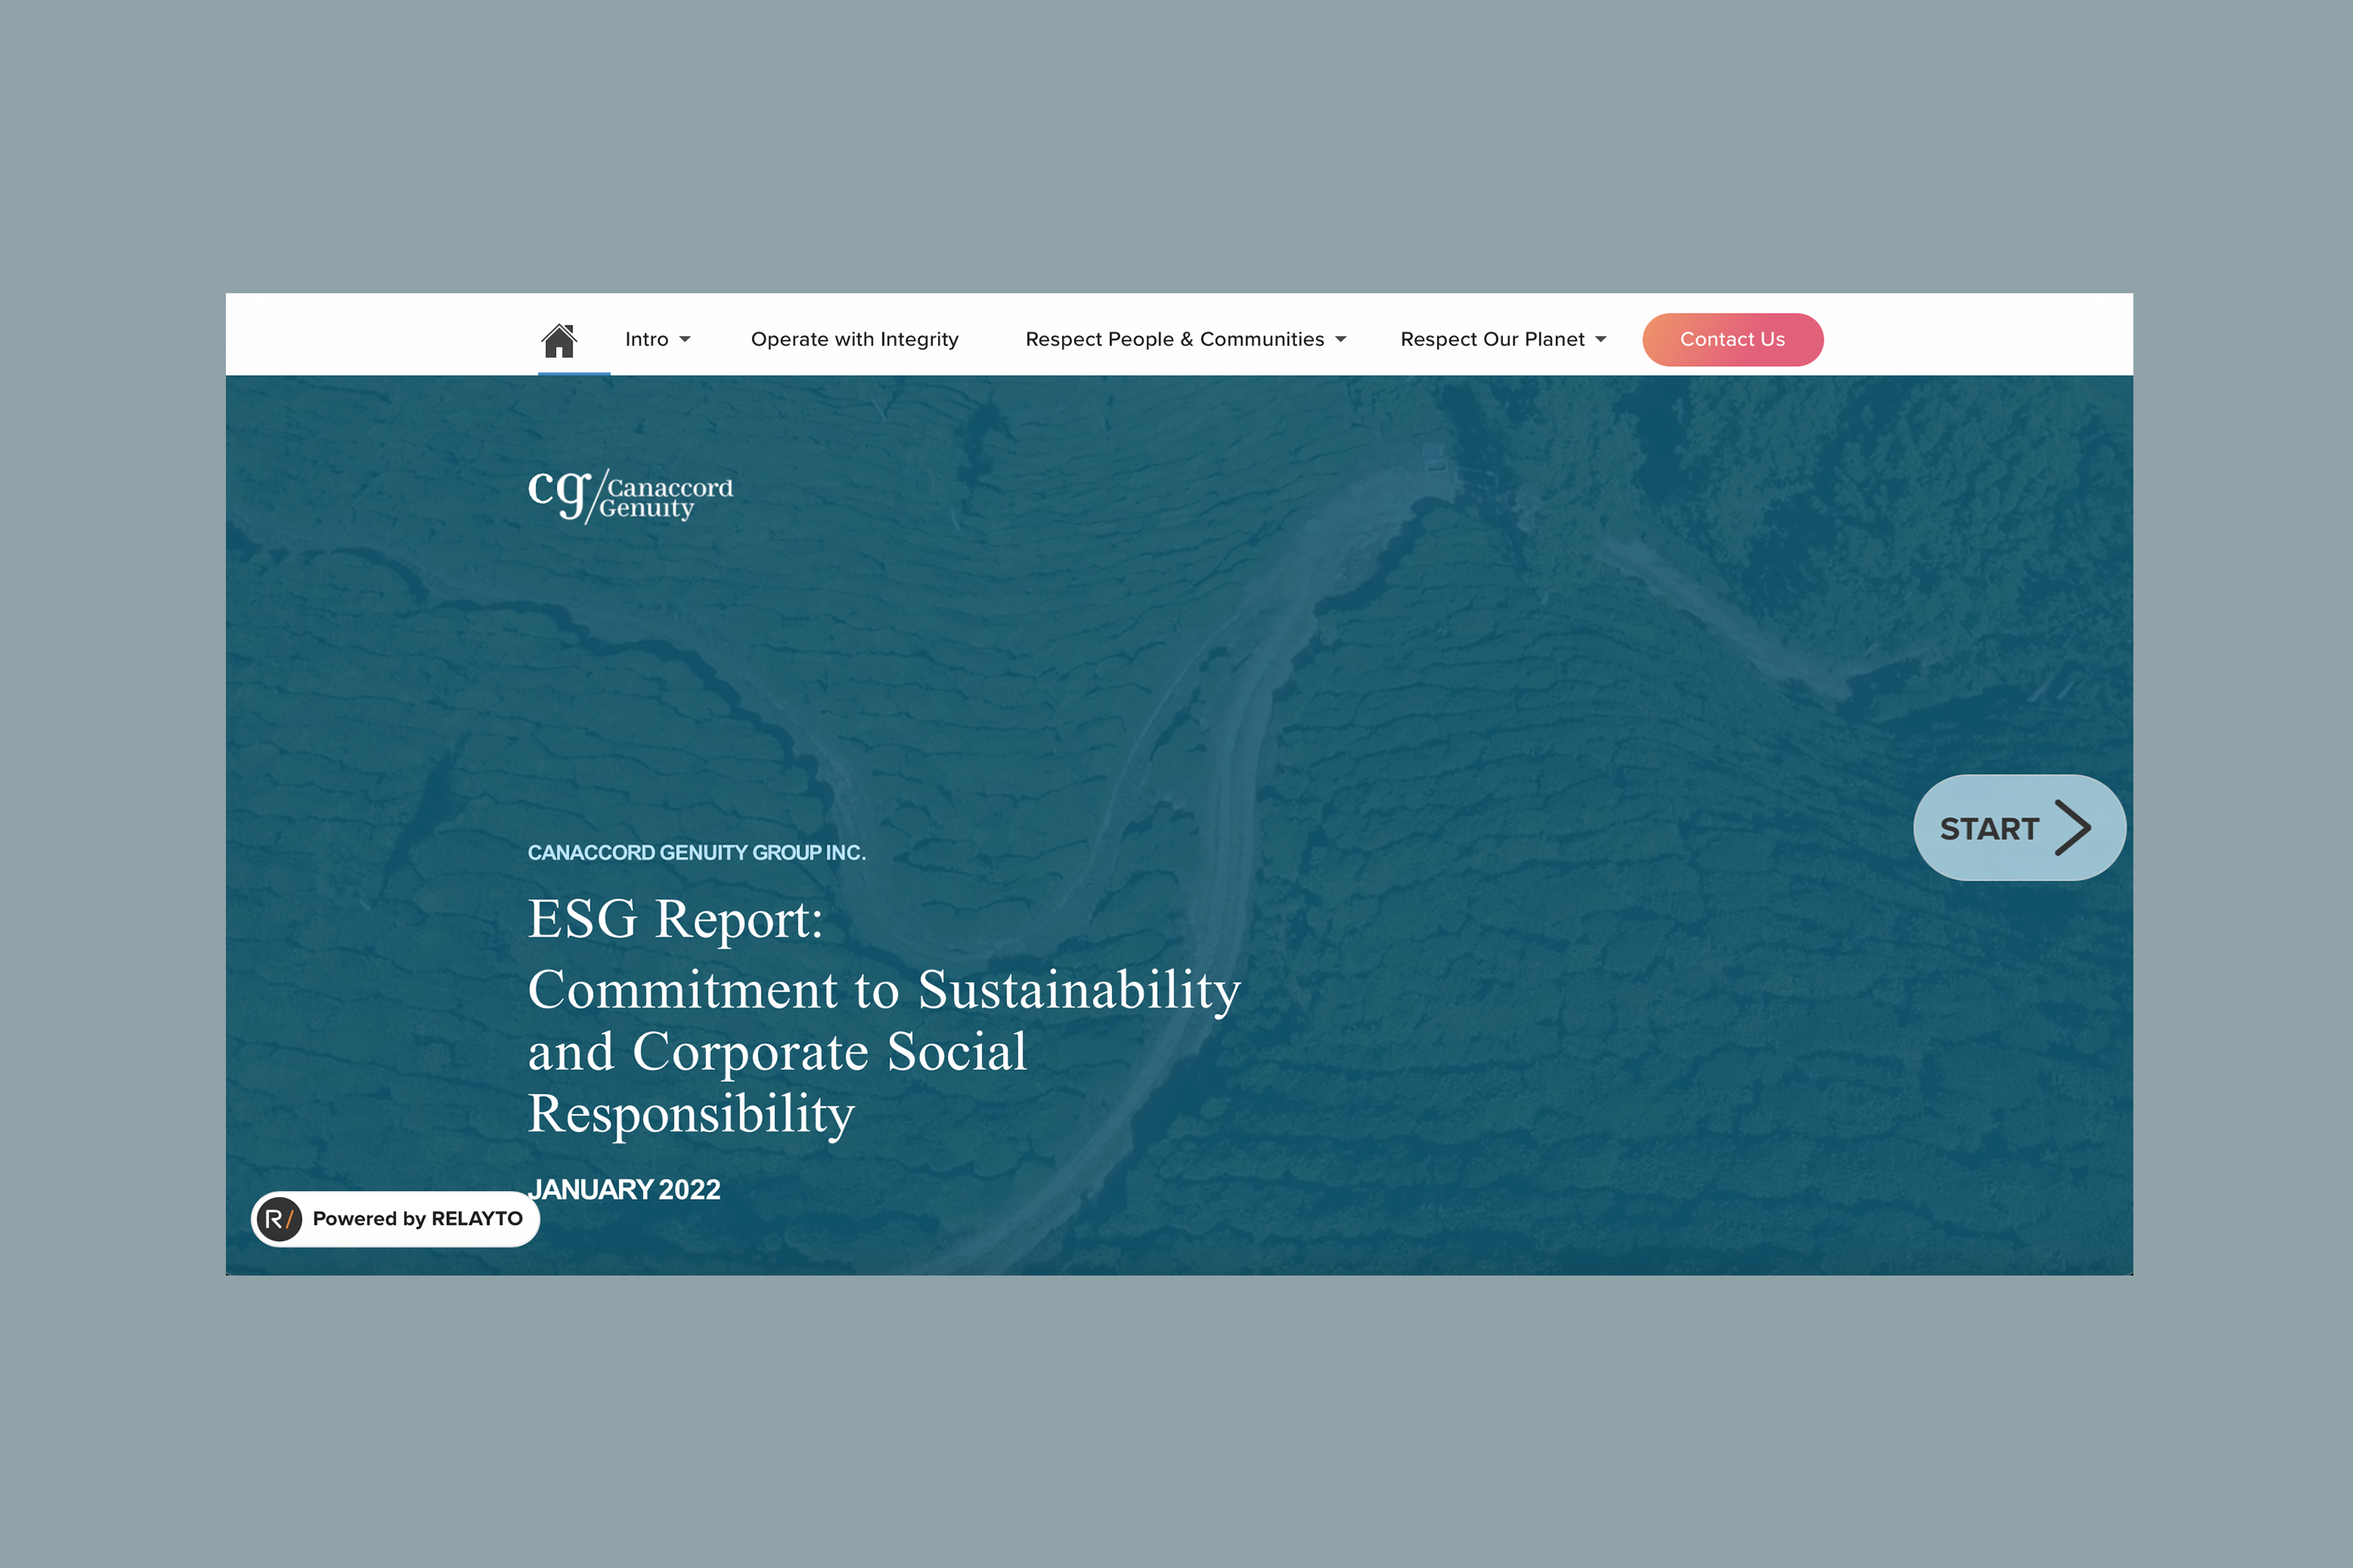The width and height of the screenshot is (2353, 1568).
Task: Open Respect People & Communities menu
Action: [1174, 340]
